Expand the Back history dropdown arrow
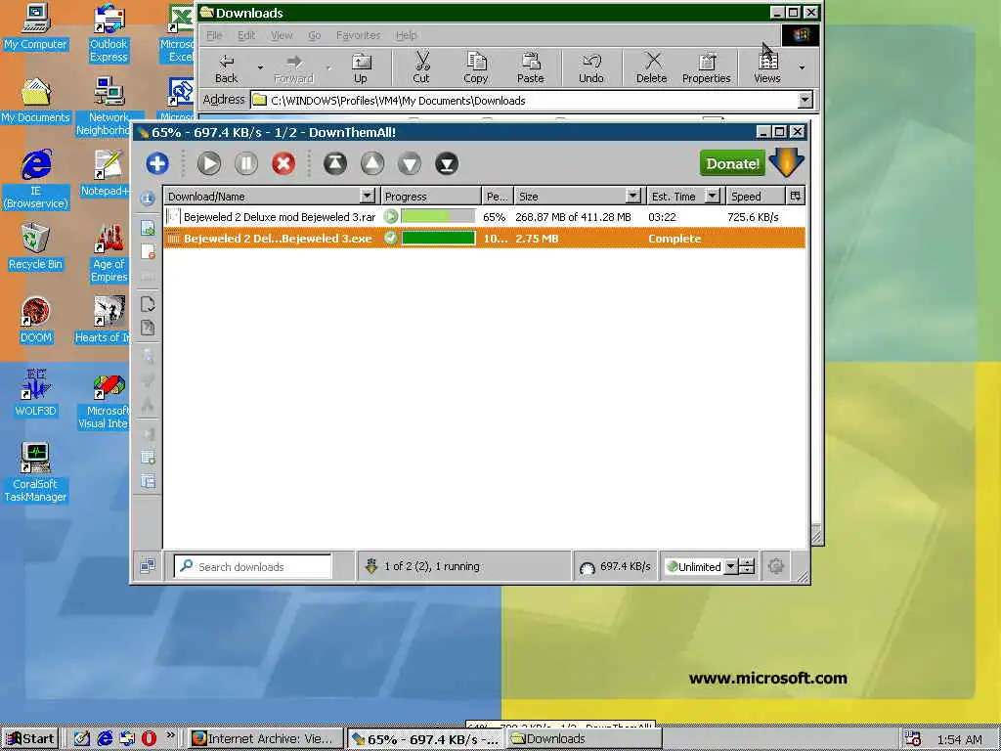 (x=260, y=67)
